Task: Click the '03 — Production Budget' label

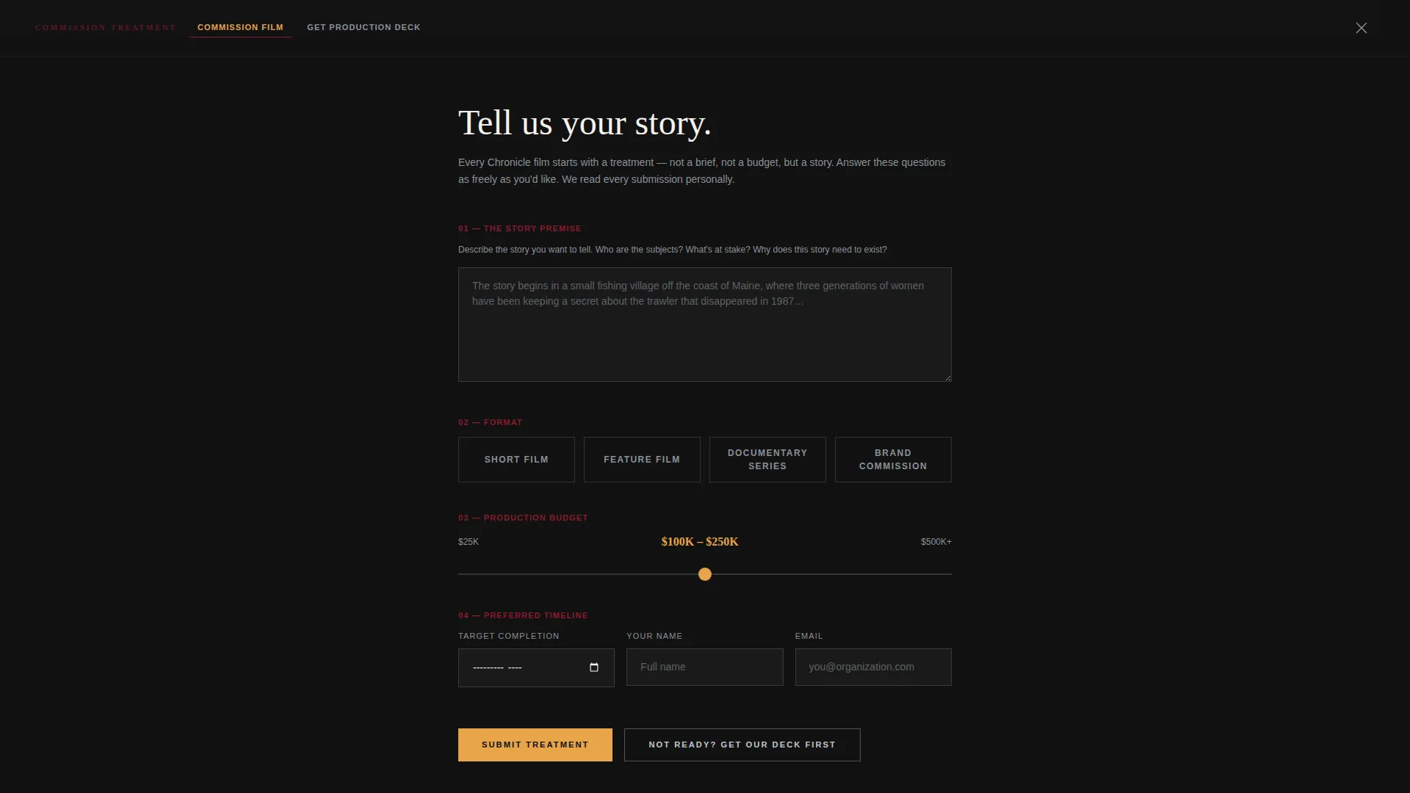Action: 523,518
